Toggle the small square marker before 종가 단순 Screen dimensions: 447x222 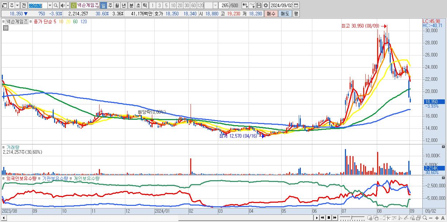point(30,21)
